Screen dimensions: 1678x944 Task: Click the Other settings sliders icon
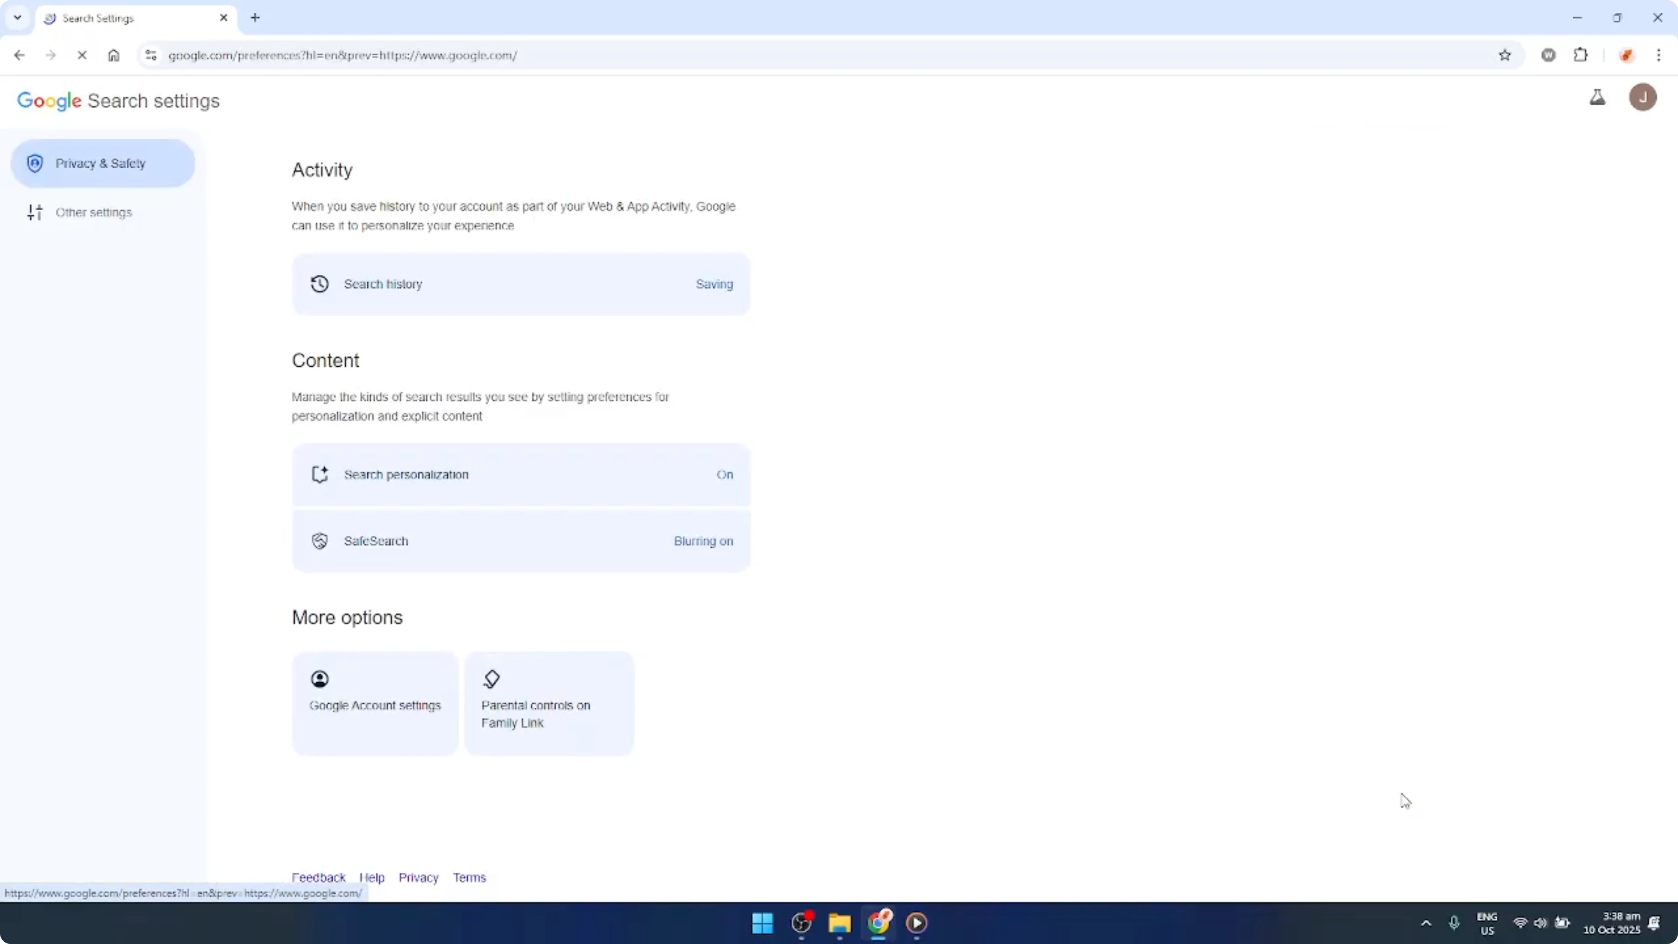click(35, 213)
